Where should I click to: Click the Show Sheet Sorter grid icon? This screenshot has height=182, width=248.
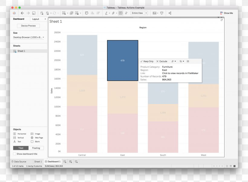pos(227,166)
